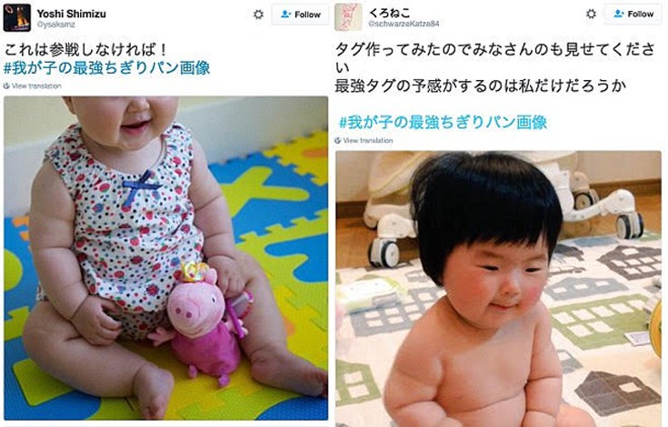Click tweet text starting タグ作ってみたので

[x=495, y=68]
